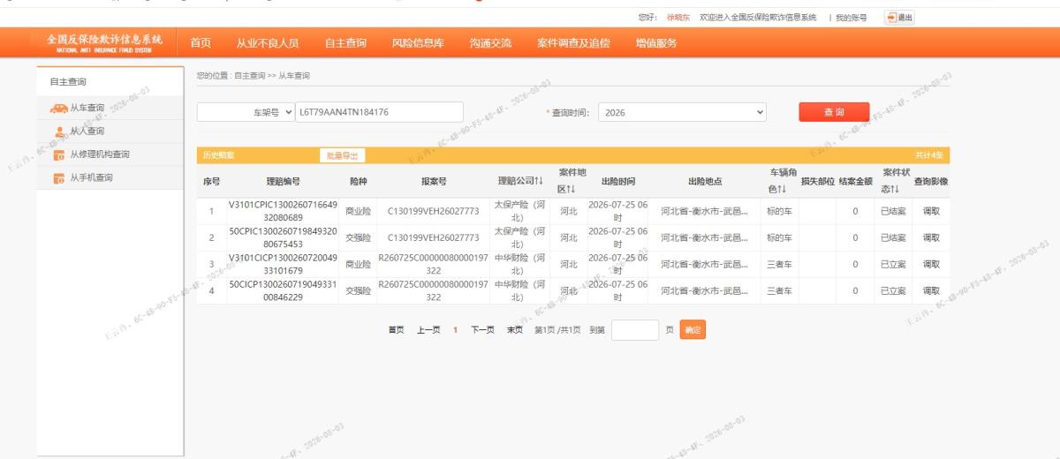The height and width of the screenshot is (459, 1060).
Task: Open 我的账号 link
Action: 851,17
